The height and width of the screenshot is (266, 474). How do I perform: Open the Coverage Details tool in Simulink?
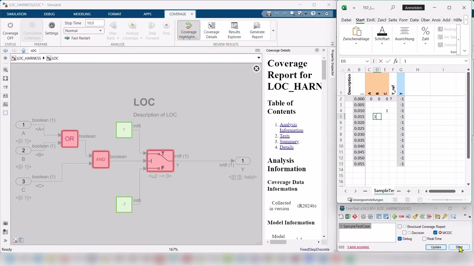pos(211,30)
